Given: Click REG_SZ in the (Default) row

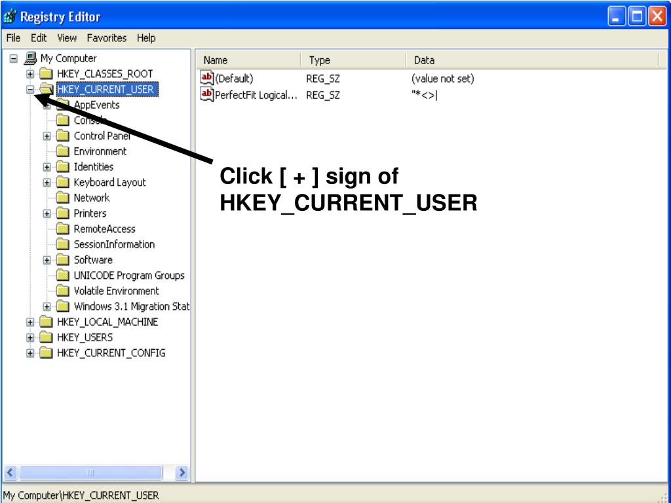Looking at the screenshot, I should coord(323,79).
